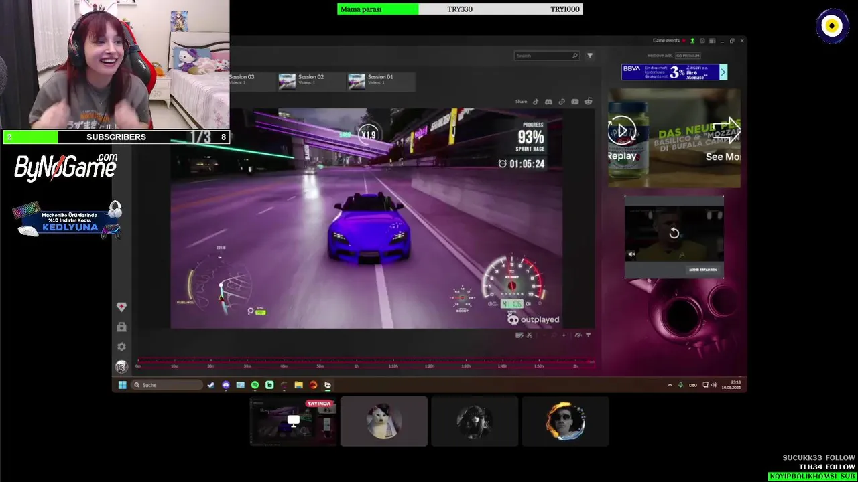The image size is (858, 482).
Task: Share the clip to Reddit
Action: coord(588,102)
